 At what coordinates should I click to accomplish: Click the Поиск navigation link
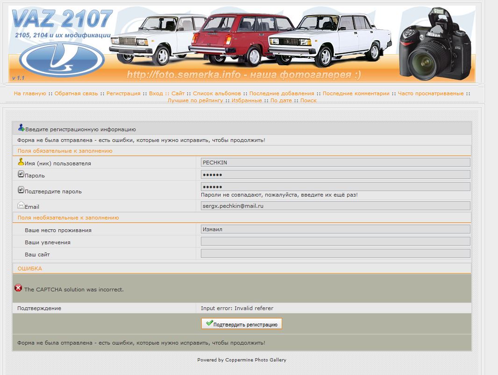[308, 100]
